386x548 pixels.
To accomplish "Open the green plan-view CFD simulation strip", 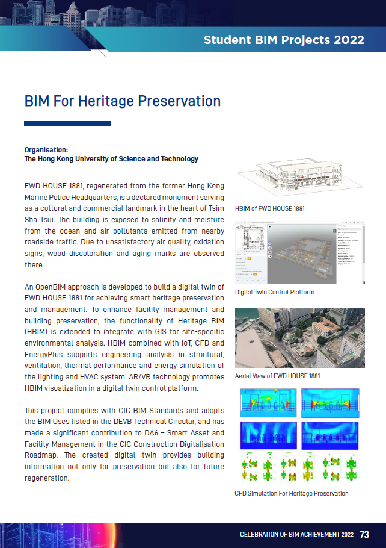I will (x=301, y=467).
